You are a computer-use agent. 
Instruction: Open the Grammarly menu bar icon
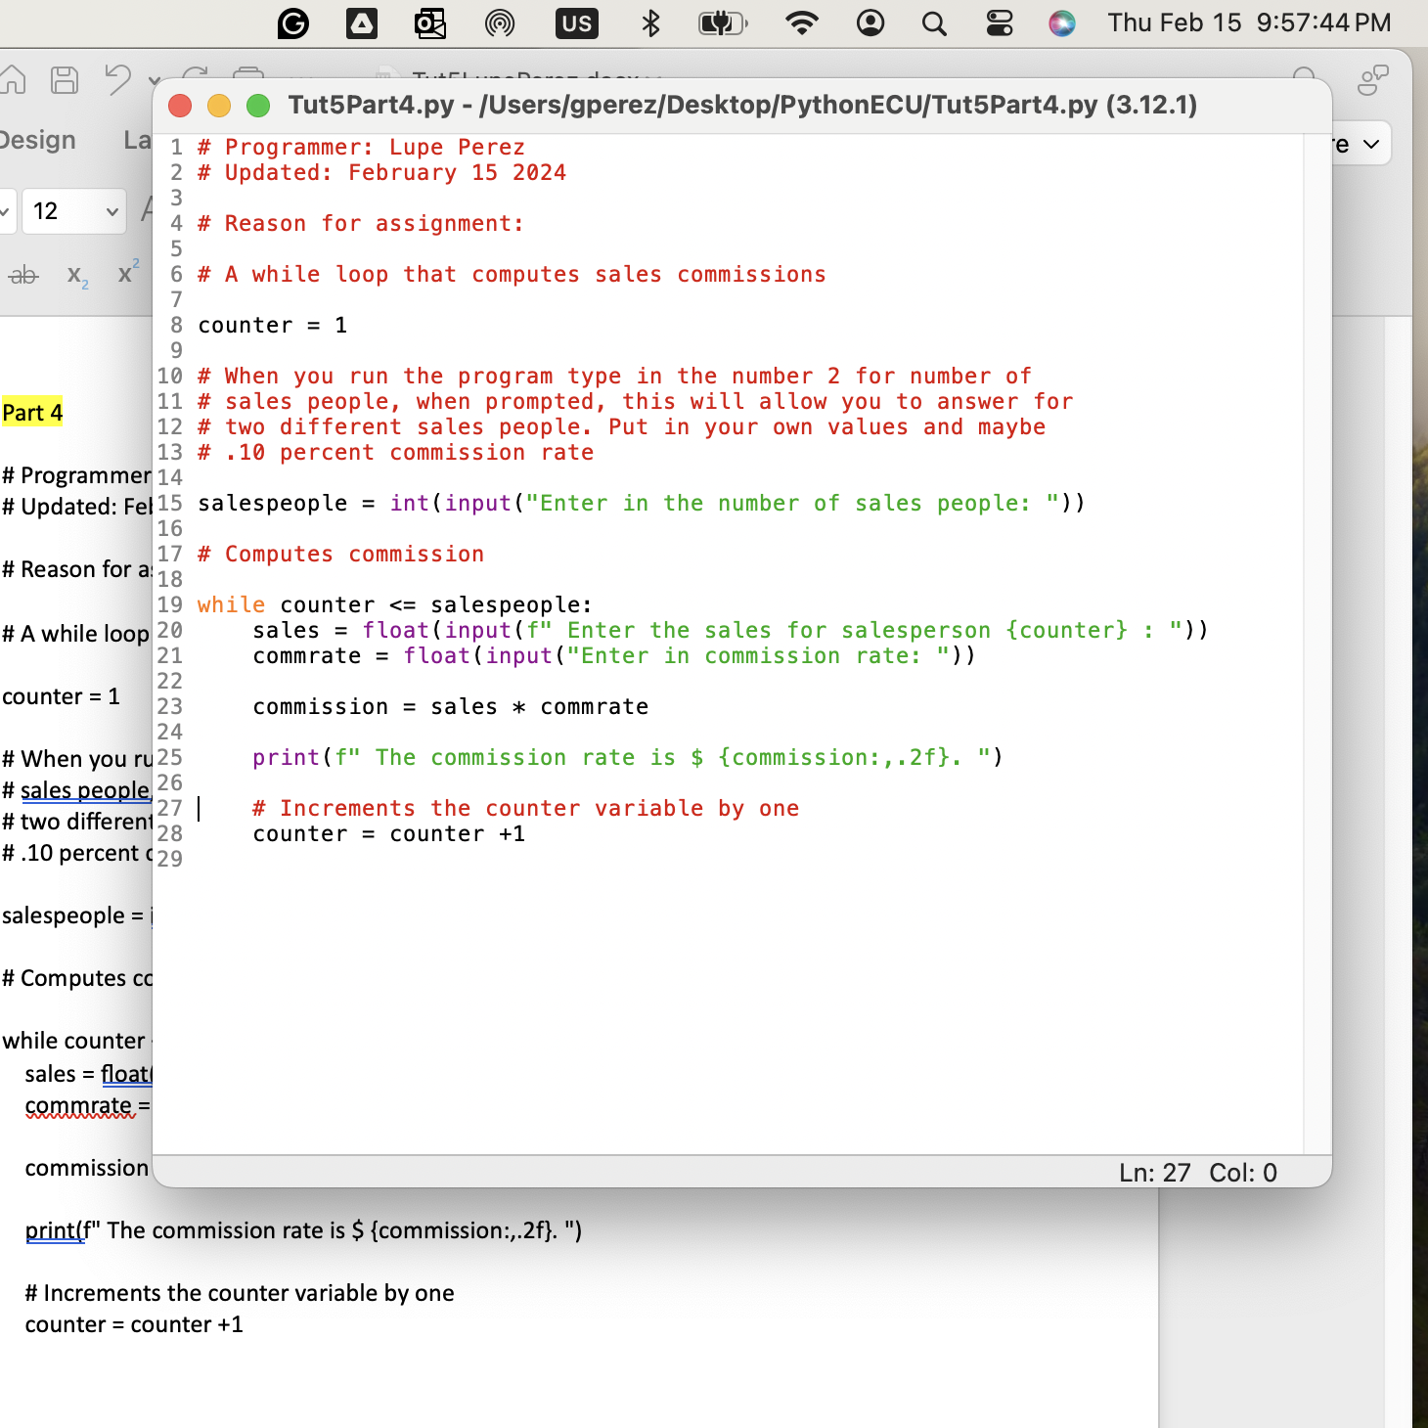pyautogui.click(x=292, y=23)
